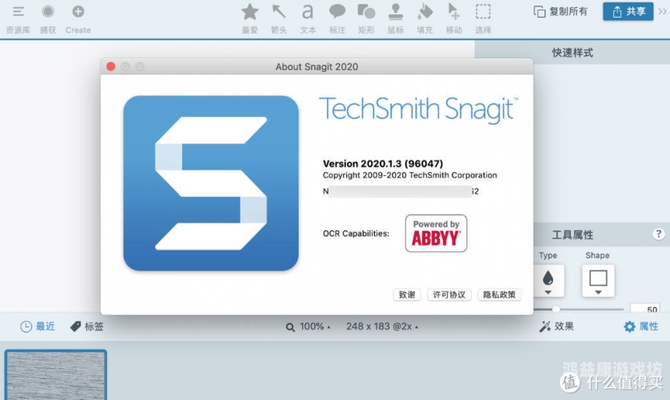Expand more toolbar items chevron
Viewport: 670px width, 400px height.
click(662, 11)
